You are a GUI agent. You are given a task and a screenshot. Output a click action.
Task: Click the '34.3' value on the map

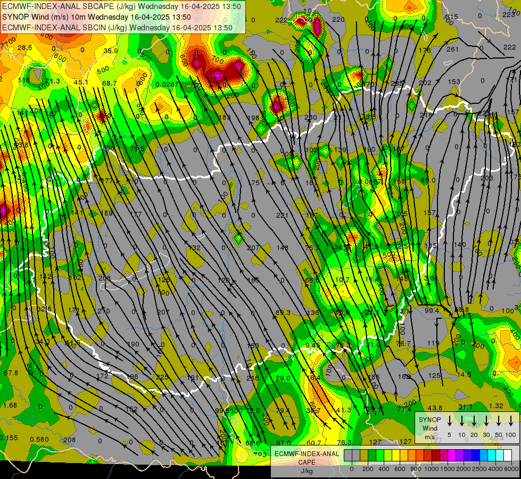pyautogui.click(x=43, y=342)
